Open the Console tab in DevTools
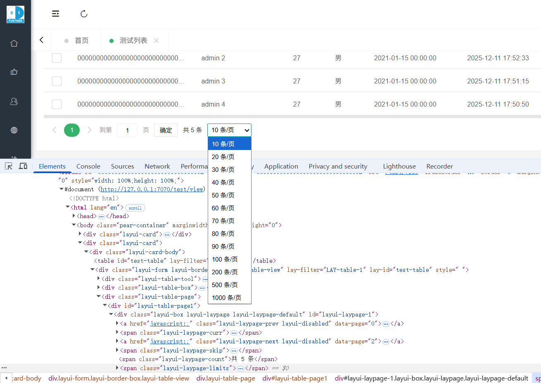This screenshot has height=383, width=541. click(88, 166)
